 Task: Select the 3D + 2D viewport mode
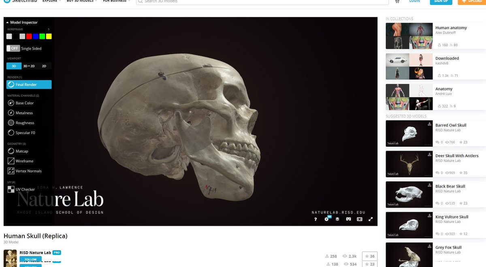tap(29, 66)
